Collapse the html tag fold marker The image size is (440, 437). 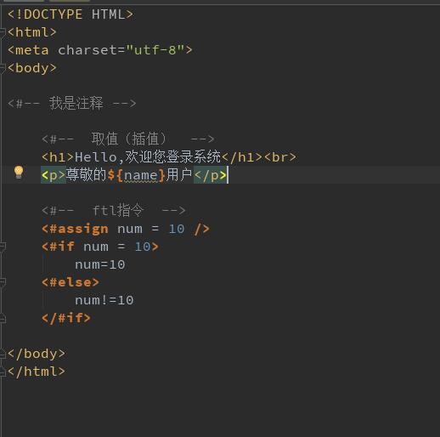click(x=3, y=32)
